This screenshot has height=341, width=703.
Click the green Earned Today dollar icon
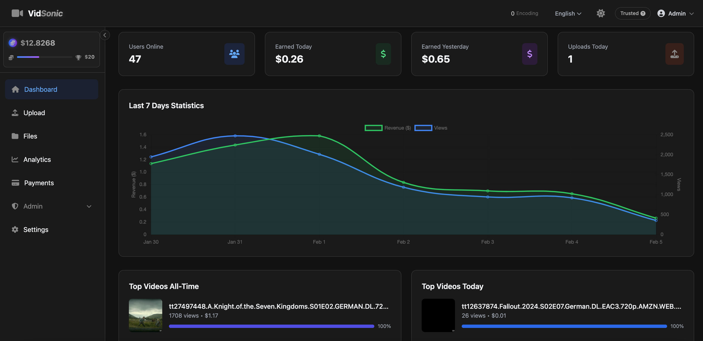click(x=383, y=54)
